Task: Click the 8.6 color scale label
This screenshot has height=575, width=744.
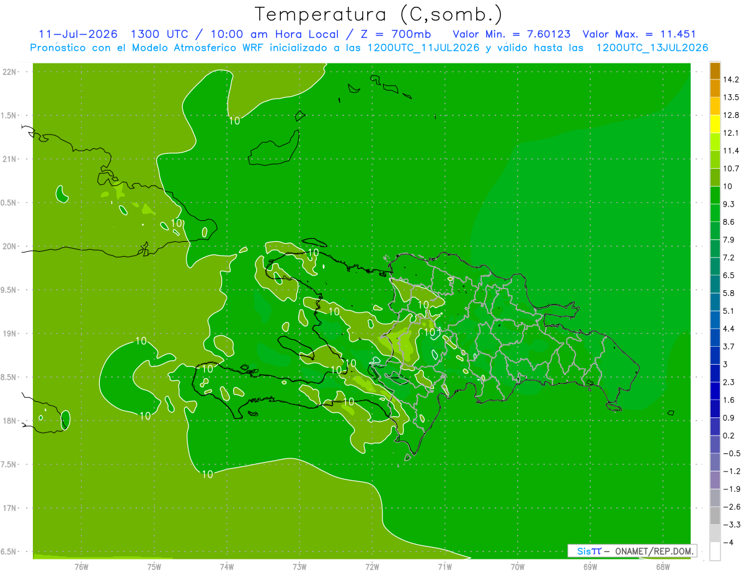Action: pos(729,222)
